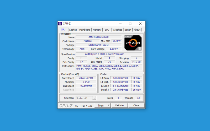Click the L1 Data value 6 x 32 KBytes
The image size is (210, 131).
[x=120, y=78]
